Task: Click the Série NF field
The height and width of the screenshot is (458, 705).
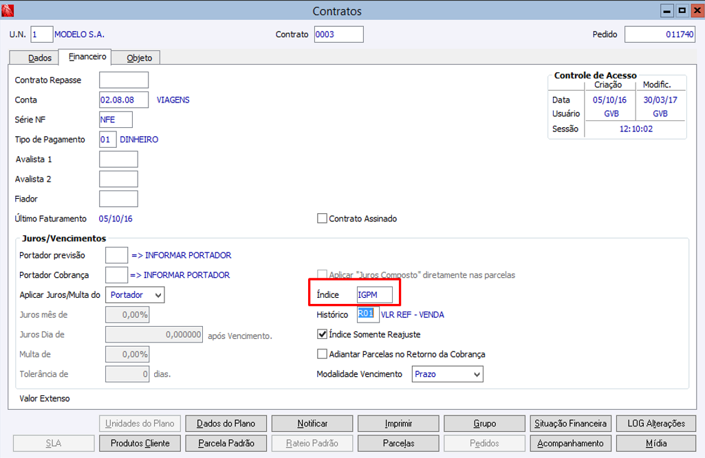Action: [116, 120]
